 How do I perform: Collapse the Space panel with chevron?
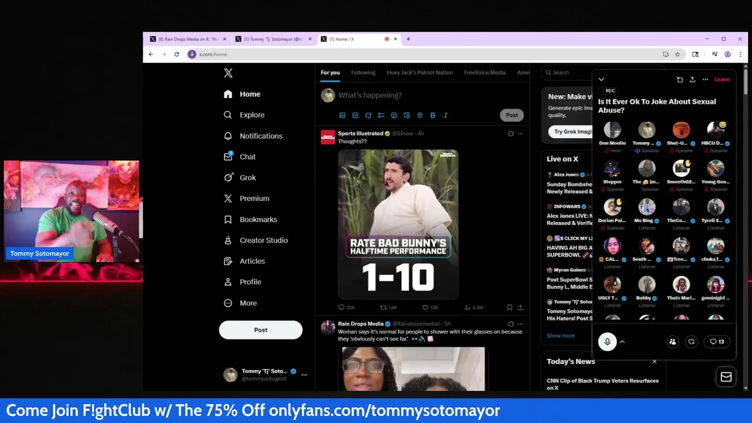click(x=601, y=79)
